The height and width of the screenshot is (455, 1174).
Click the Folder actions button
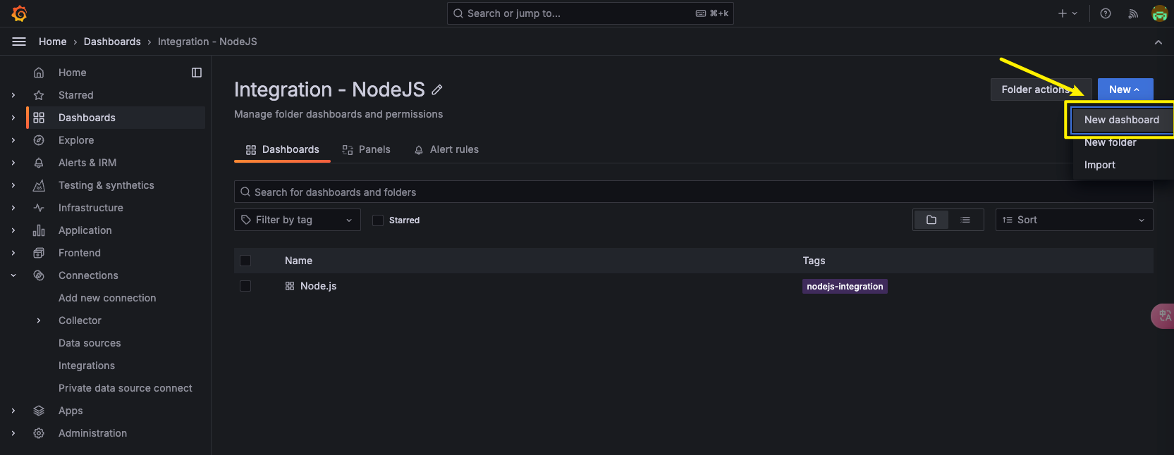point(1041,89)
